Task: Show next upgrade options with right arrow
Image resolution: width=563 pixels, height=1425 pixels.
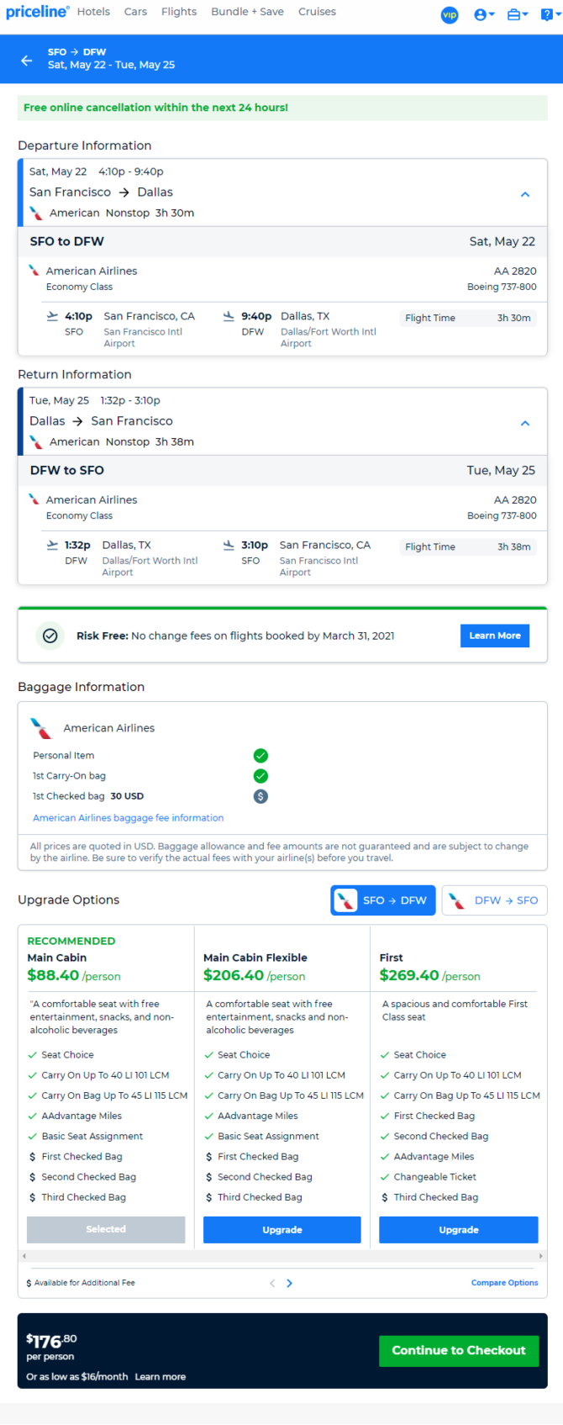Action: [290, 1283]
